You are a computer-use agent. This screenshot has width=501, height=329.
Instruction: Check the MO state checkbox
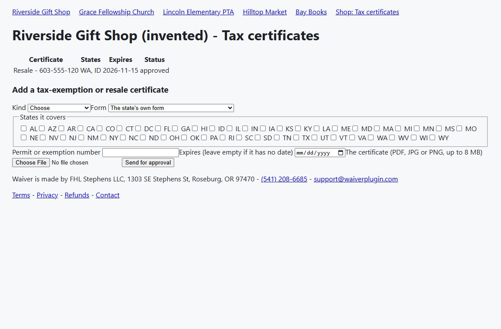(459, 128)
